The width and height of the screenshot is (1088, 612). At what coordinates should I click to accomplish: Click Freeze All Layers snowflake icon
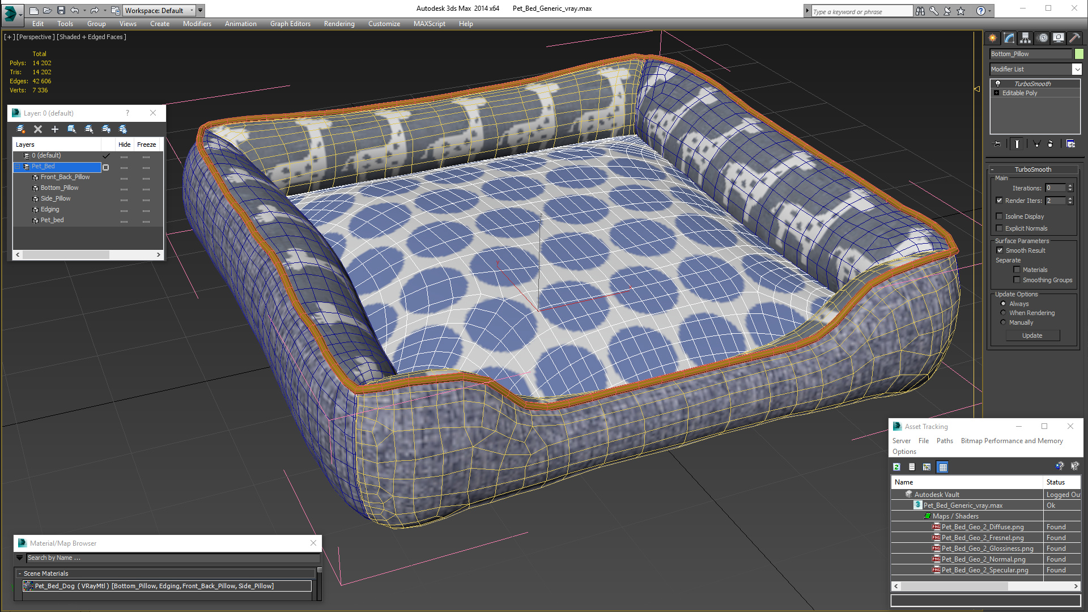(x=123, y=129)
